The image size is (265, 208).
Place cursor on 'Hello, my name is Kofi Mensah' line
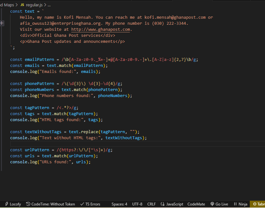pyautogui.click(x=116, y=17)
